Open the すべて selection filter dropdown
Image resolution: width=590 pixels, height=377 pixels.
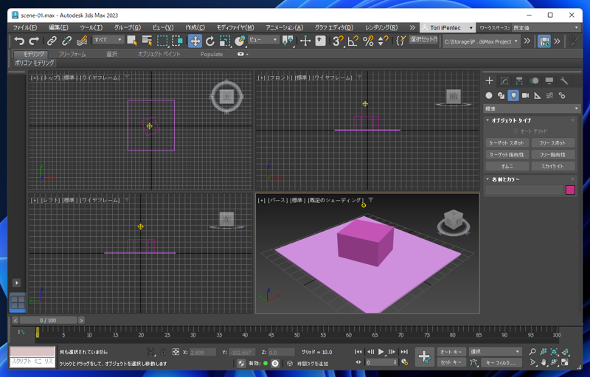[108, 41]
